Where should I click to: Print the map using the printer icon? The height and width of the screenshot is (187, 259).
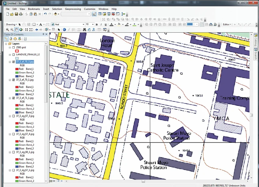21,14
